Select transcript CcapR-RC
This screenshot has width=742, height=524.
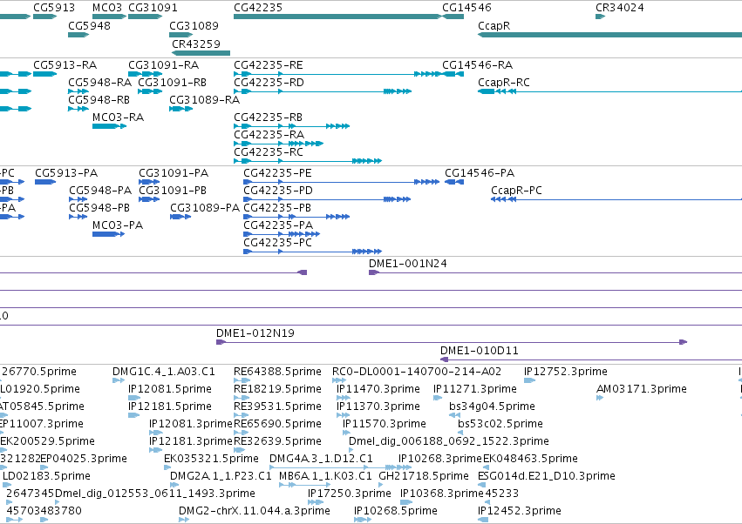tap(610, 91)
